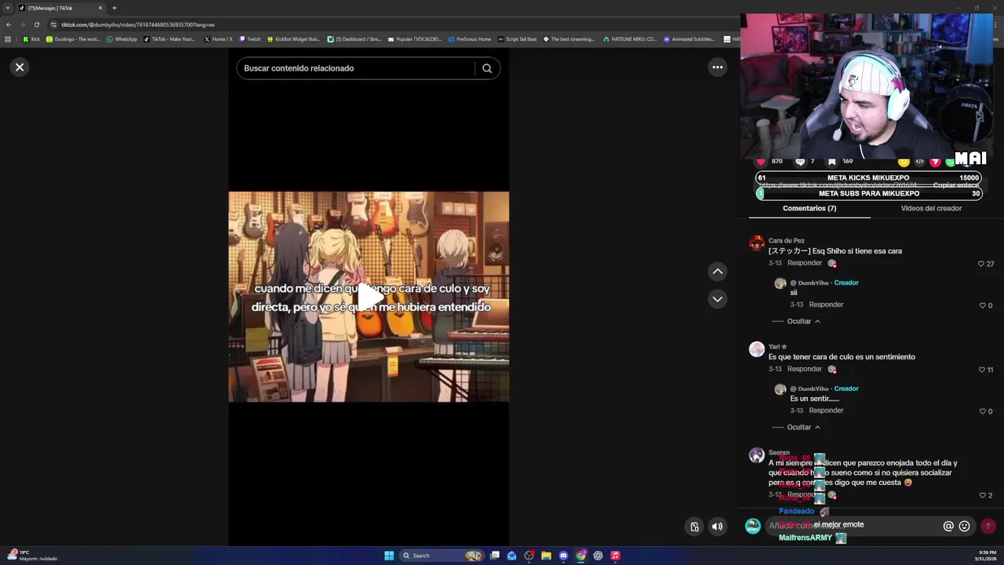Post comment with red send arrow
1004x565 pixels.
[988, 527]
